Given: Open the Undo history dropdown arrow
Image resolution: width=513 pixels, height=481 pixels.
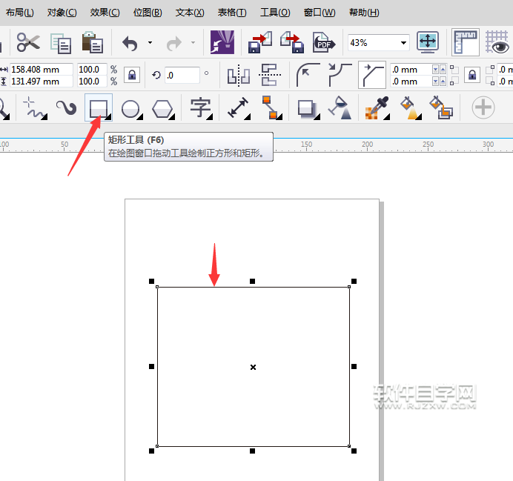Looking at the screenshot, I should pyautogui.click(x=150, y=42).
